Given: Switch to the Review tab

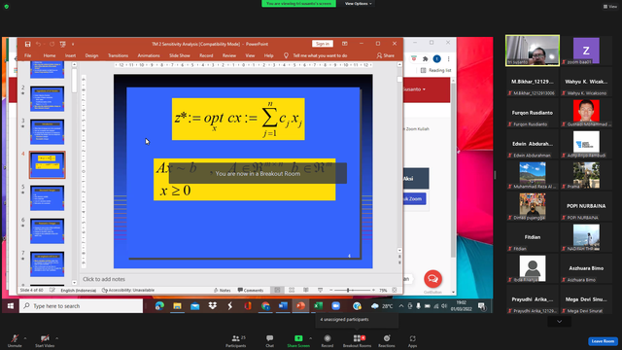Looking at the screenshot, I should tap(229, 55).
